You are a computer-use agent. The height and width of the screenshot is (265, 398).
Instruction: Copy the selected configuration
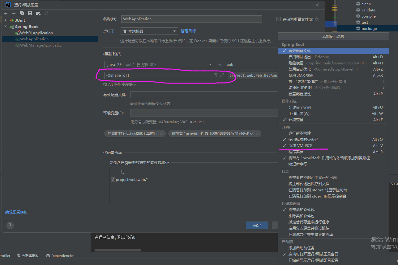point(22,13)
